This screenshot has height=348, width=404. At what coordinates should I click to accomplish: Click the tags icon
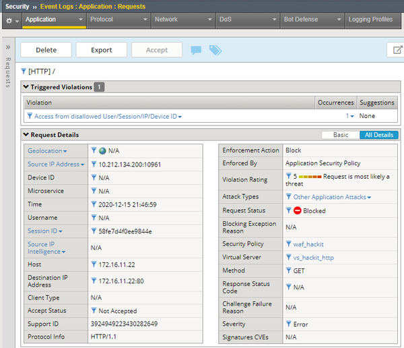coord(215,50)
